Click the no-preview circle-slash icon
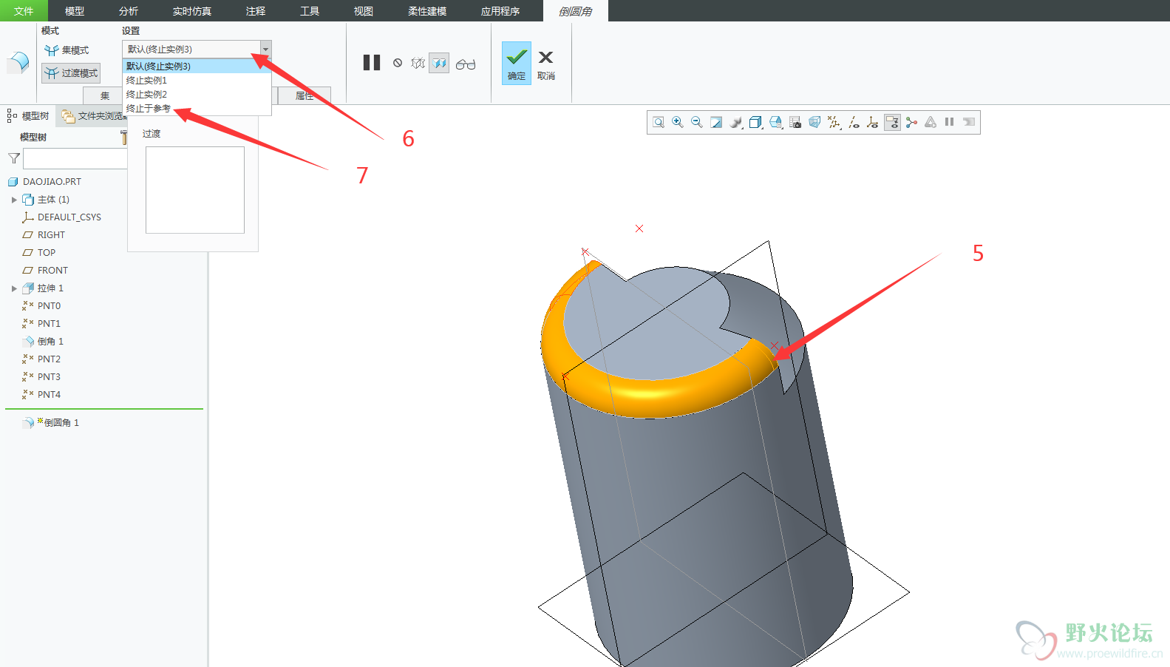This screenshot has width=1170, height=667. pos(398,63)
